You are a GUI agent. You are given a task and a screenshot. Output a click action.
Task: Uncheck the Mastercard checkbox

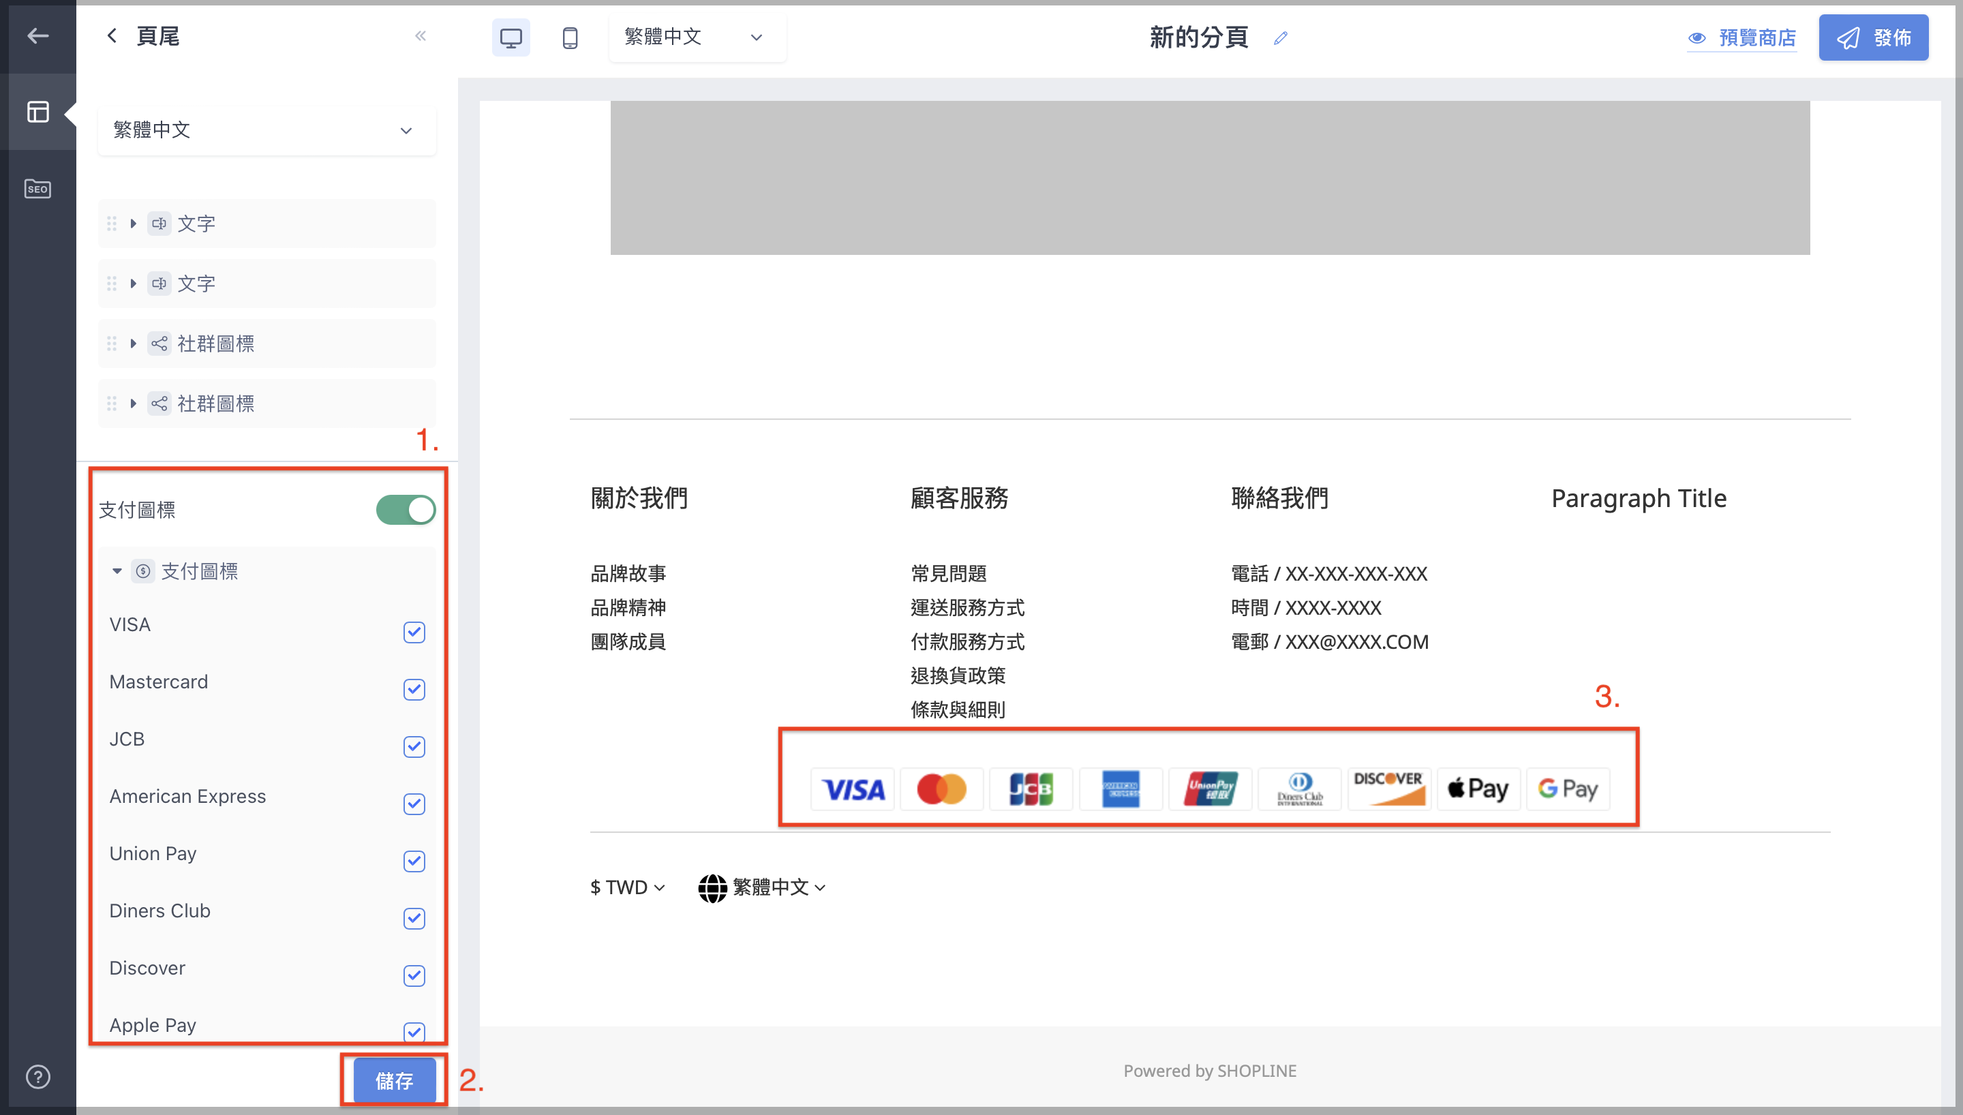point(414,689)
